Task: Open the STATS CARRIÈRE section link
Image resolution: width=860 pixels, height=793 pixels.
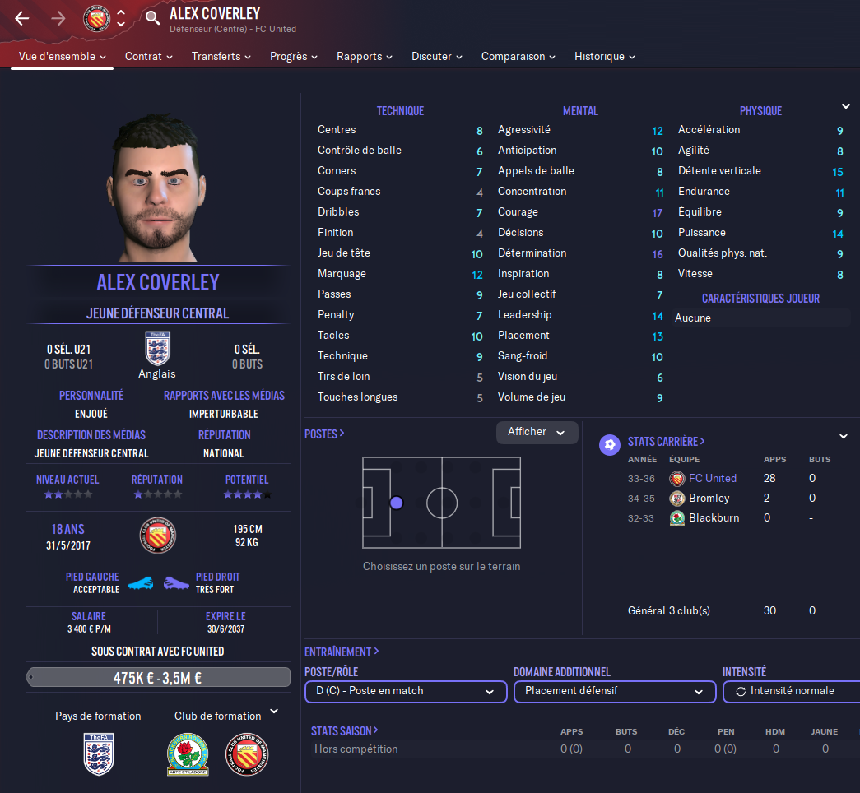Action: (666, 442)
